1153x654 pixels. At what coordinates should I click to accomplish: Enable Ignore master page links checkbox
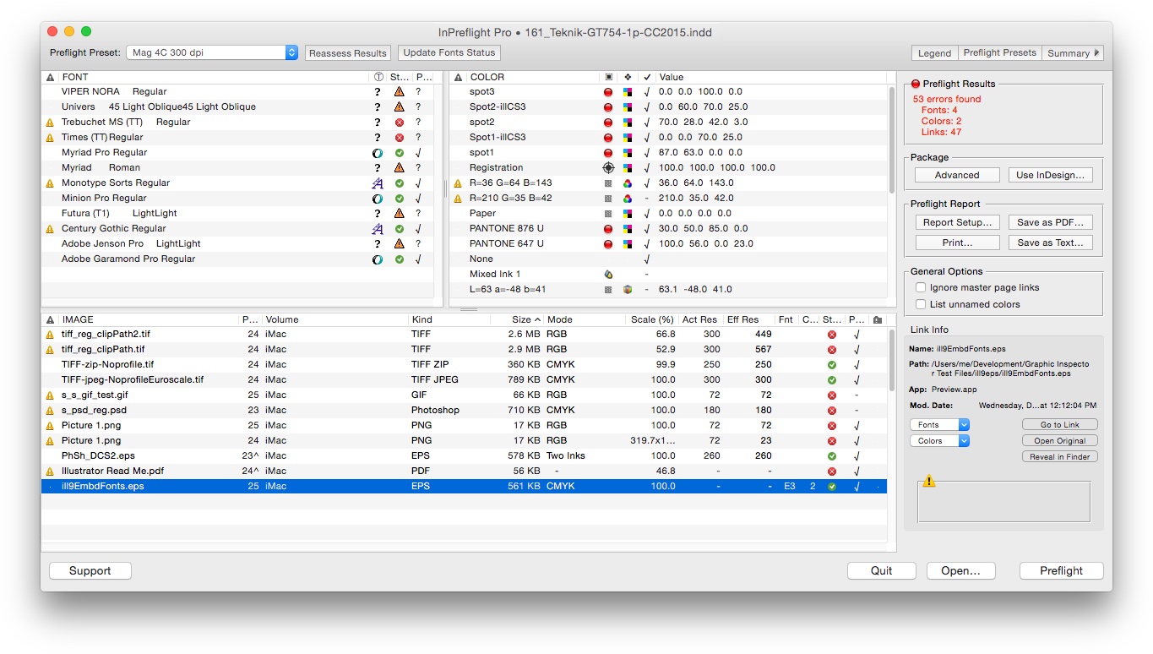pyautogui.click(x=921, y=287)
